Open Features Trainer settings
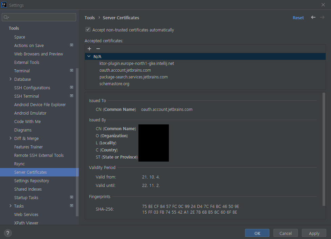Screen dimensions: 331x239 tap(28, 147)
